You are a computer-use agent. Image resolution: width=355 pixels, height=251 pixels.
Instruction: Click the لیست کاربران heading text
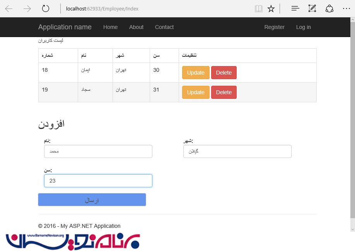pyautogui.click(x=51, y=41)
